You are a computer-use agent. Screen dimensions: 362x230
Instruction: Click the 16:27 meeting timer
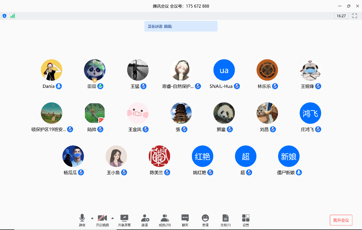point(341,16)
